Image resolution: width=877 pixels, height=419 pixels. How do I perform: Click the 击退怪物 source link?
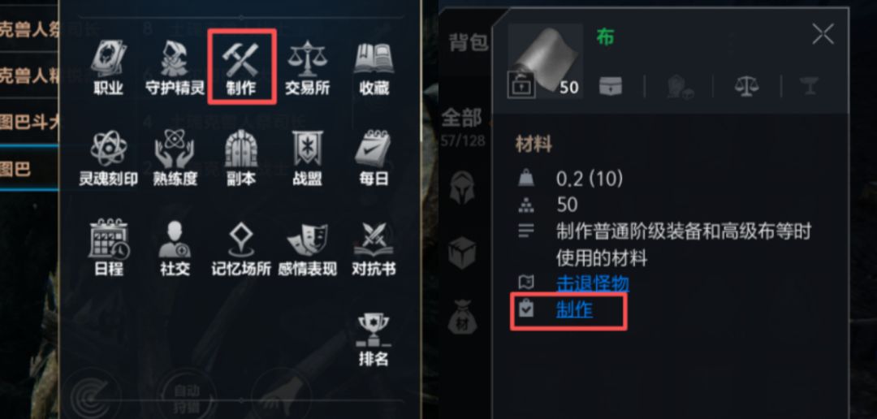[592, 283]
